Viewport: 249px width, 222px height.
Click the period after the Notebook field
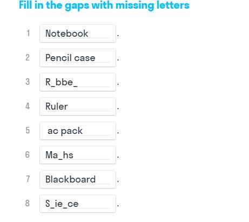[118, 36]
